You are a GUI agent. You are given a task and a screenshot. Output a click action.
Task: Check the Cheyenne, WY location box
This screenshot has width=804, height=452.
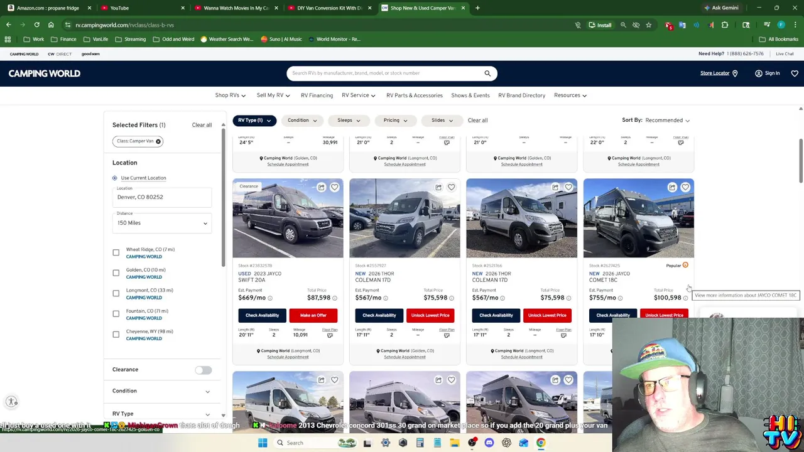click(x=116, y=335)
